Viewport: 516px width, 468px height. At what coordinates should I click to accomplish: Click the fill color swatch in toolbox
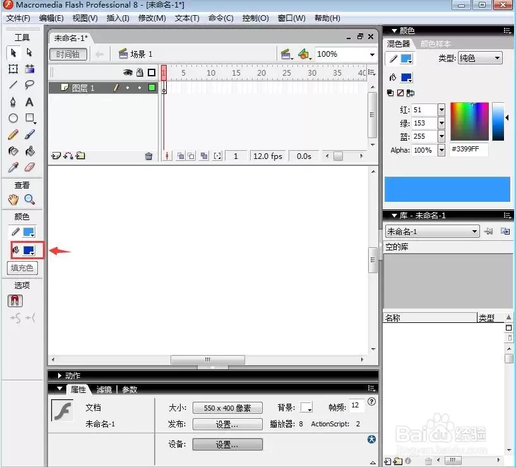tap(28, 250)
